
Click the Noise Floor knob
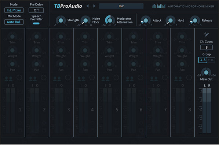[x=85, y=21]
